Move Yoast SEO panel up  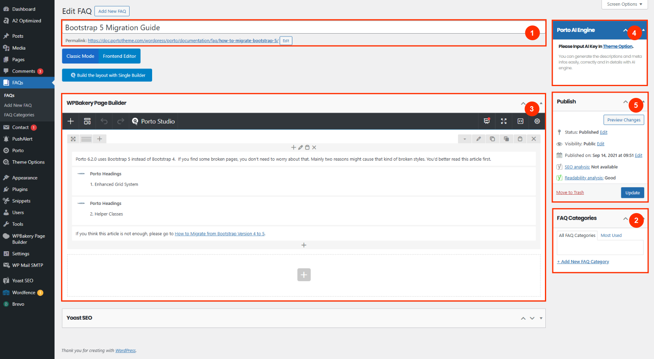pyautogui.click(x=523, y=318)
